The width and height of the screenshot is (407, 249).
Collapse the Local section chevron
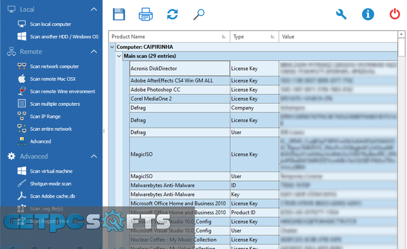point(94,9)
